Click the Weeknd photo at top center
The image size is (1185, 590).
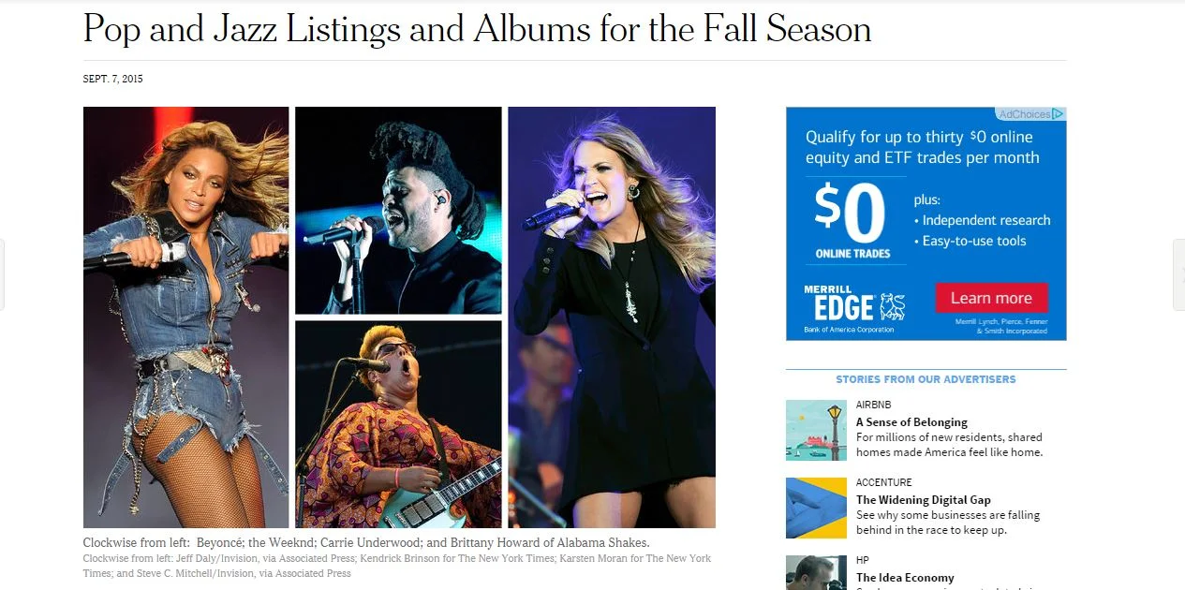click(398, 211)
